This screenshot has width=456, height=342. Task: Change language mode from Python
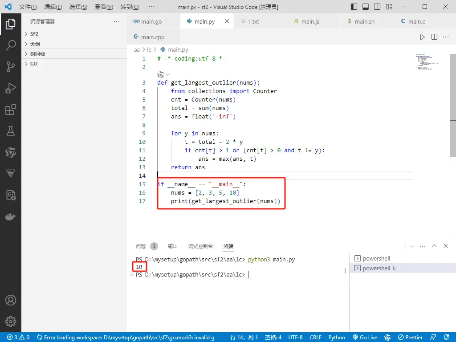[337, 338]
